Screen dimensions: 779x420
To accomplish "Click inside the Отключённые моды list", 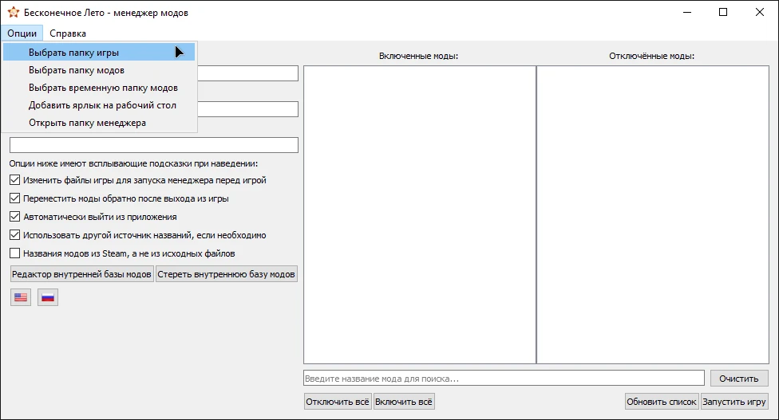I will coord(653,214).
